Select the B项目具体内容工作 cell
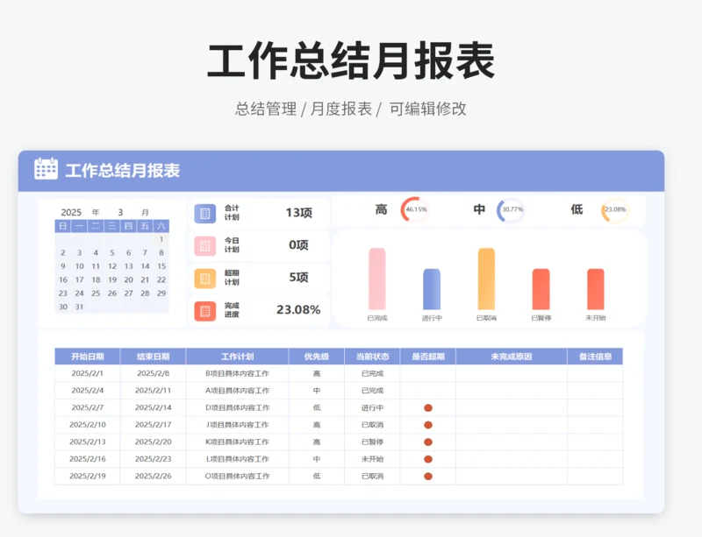Screen dimensions: 702x537 (237, 373)
